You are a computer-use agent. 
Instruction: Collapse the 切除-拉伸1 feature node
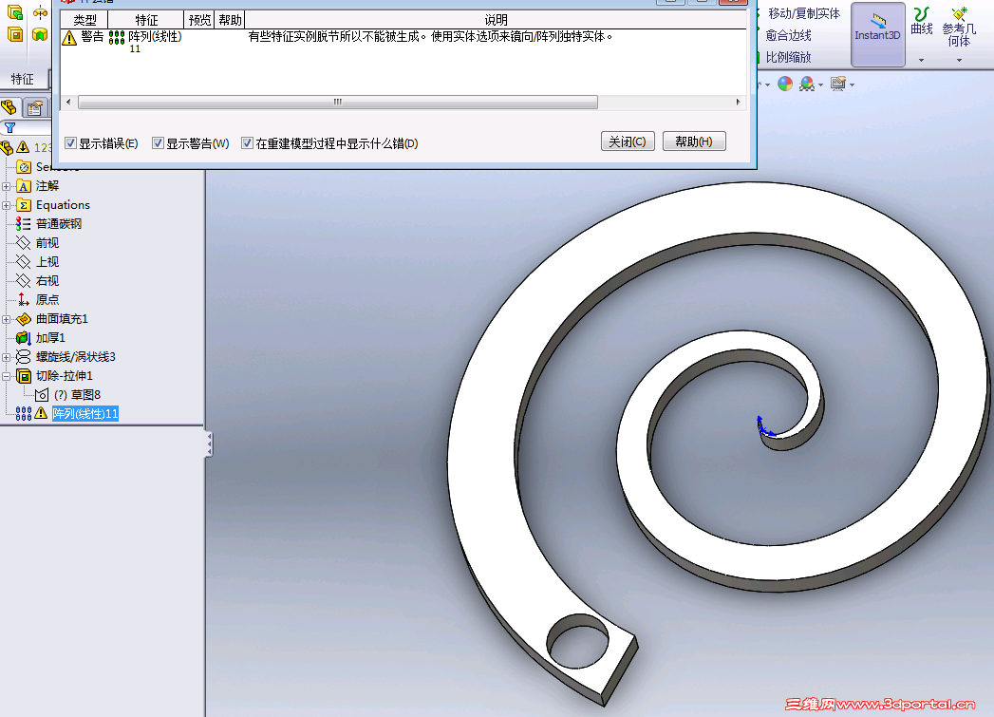(x=6, y=375)
